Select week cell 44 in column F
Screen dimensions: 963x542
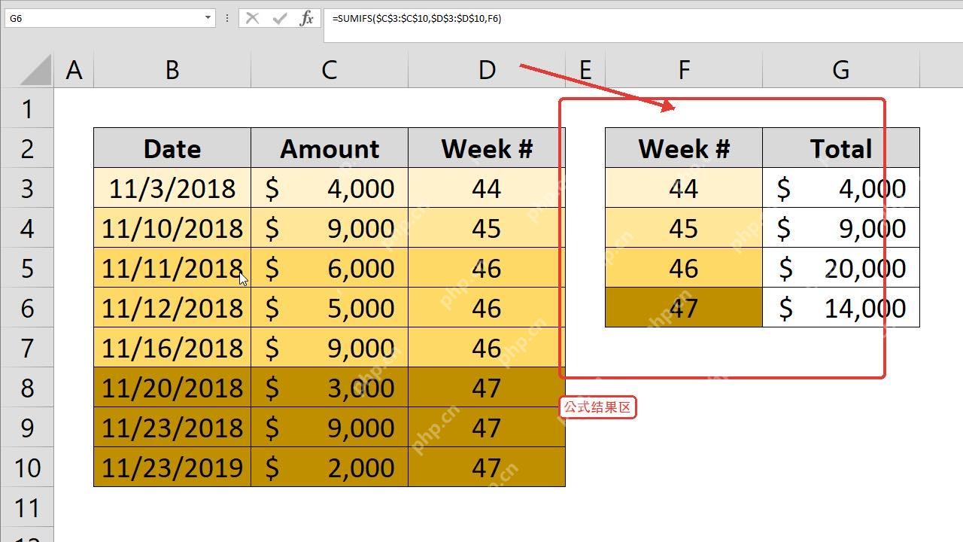pos(684,188)
